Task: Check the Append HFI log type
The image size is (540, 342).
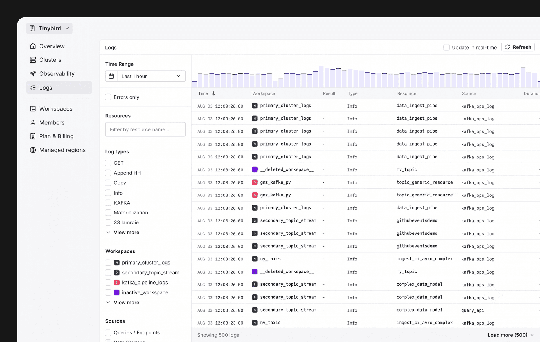Action: coord(108,173)
